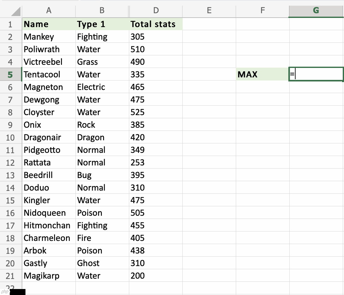
Task: Click Mankey's Fighting type cell
Action: [102, 37]
